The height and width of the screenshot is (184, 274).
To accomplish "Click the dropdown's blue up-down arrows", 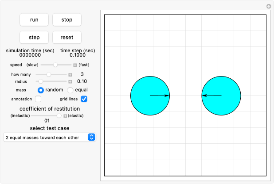I will pos(92,137).
